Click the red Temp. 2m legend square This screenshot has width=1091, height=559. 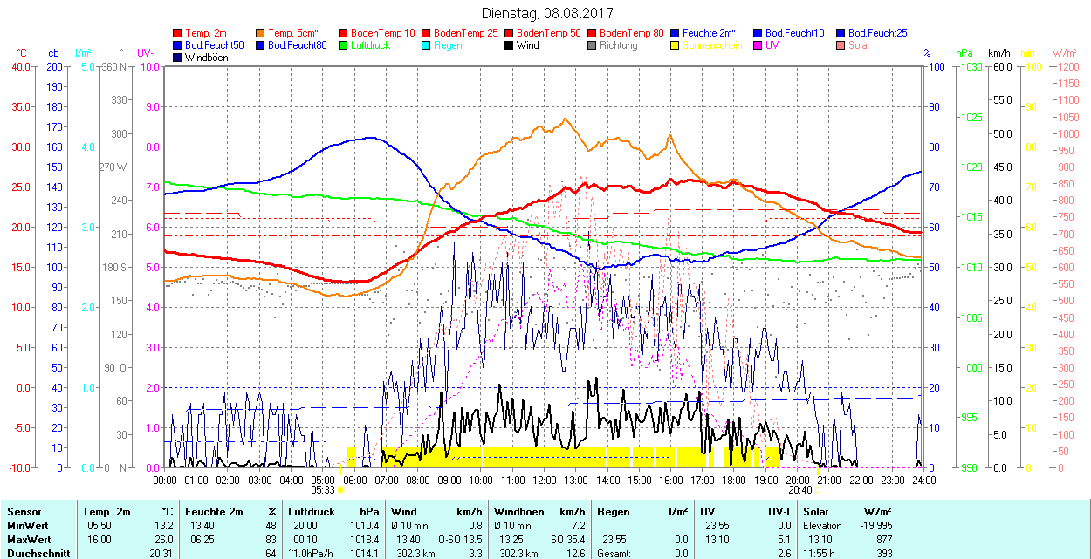click(x=178, y=33)
